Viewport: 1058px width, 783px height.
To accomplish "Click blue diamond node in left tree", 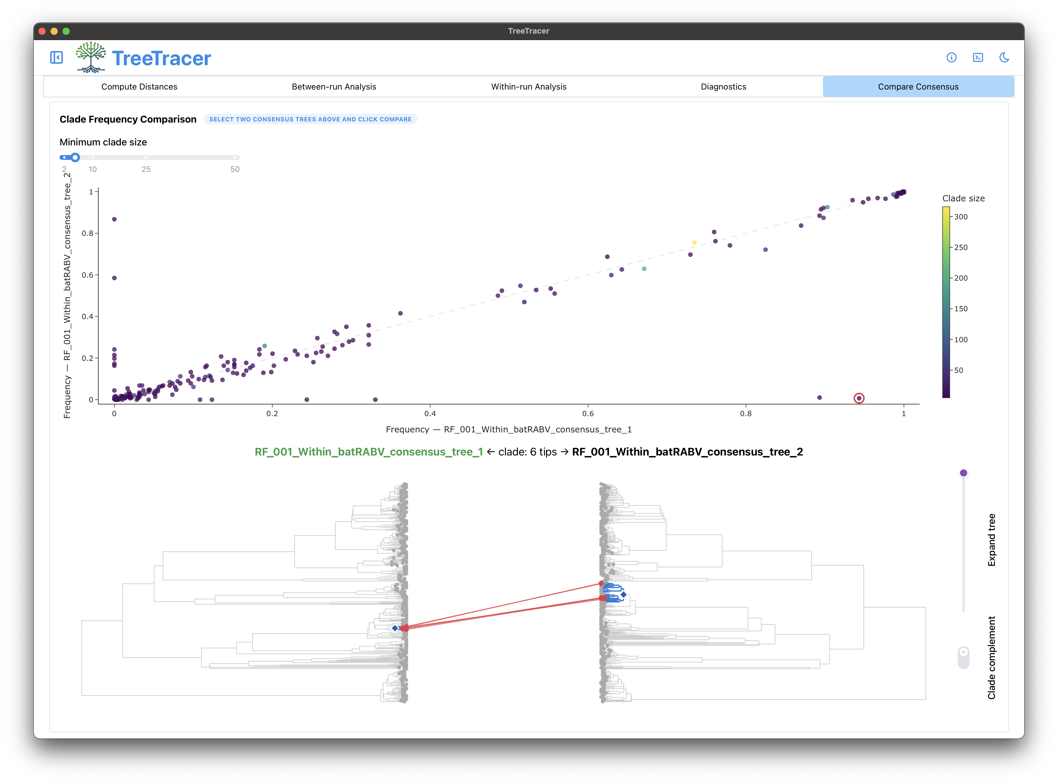I will point(395,628).
